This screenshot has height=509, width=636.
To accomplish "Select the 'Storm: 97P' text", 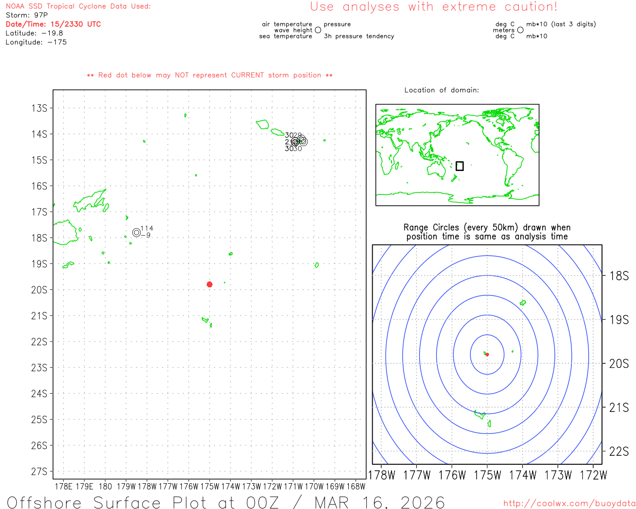I will 27,15.
